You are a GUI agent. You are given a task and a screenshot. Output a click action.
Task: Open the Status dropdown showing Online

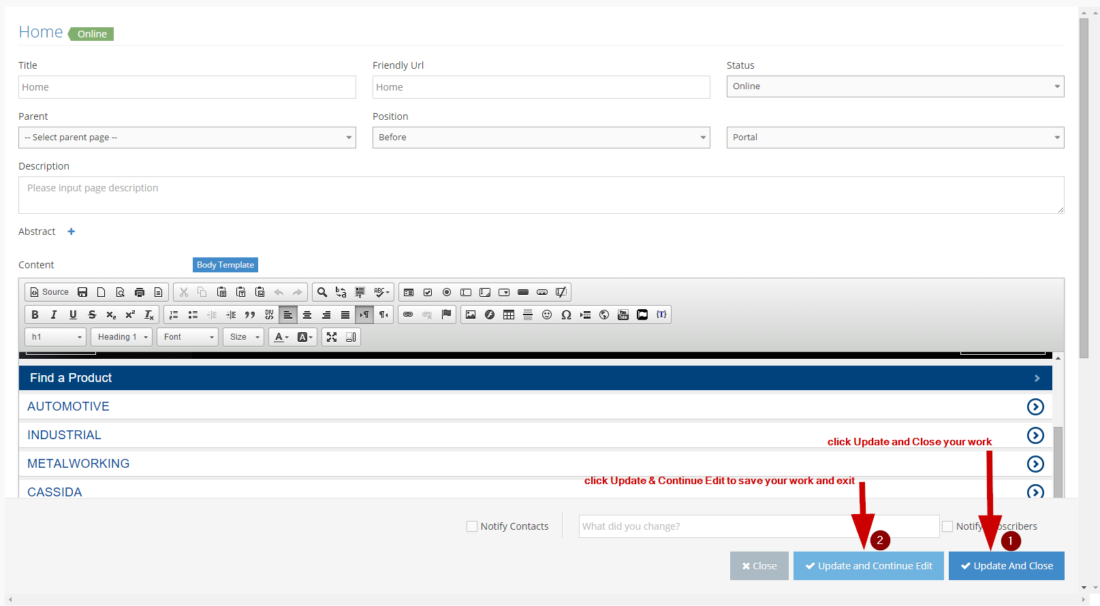pyautogui.click(x=895, y=86)
